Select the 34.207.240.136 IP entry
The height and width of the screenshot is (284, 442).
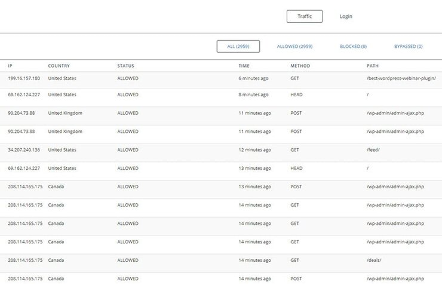click(x=24, y=149)
